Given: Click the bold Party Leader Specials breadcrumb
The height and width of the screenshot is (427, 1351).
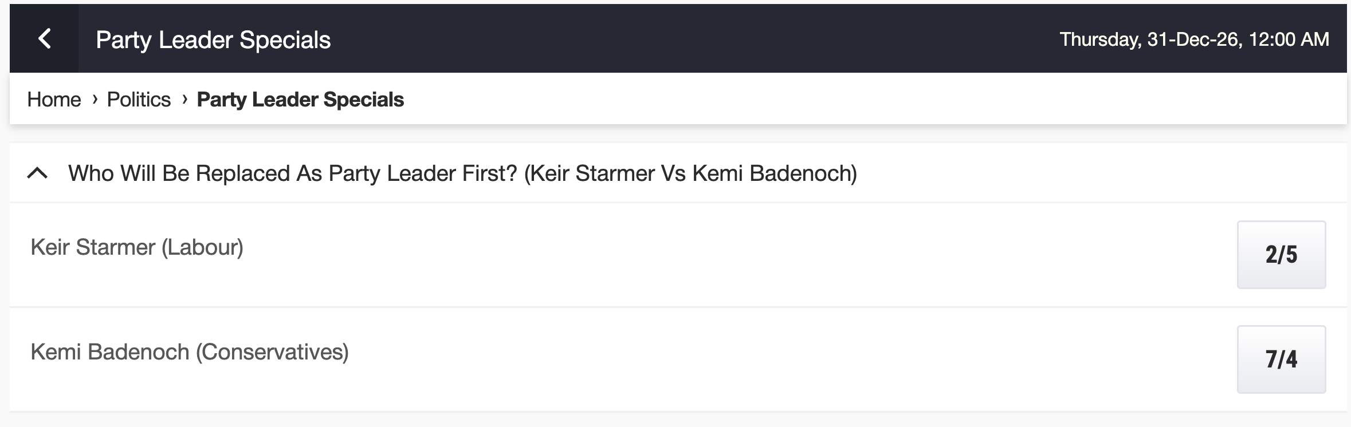Looking at the screenshot, I should pyautogui.click(x=300, y=100).
